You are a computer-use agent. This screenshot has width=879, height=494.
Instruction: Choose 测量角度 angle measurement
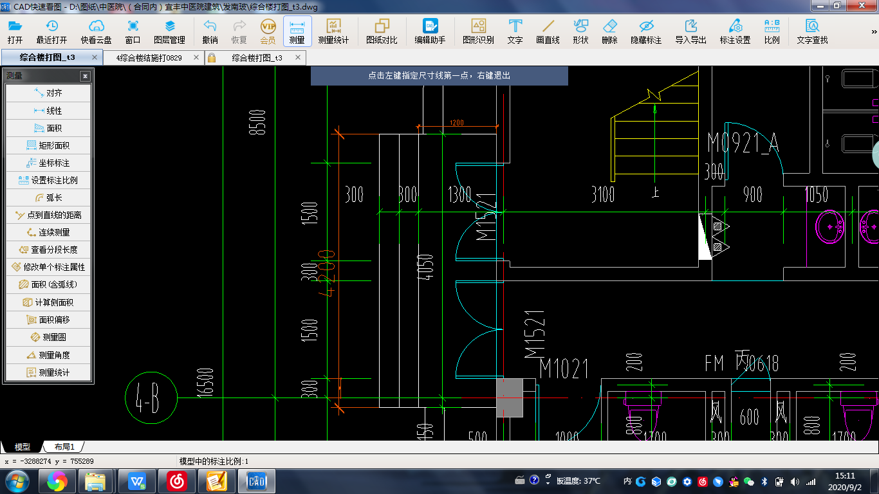pyautogui.click(x=48, y=355)
